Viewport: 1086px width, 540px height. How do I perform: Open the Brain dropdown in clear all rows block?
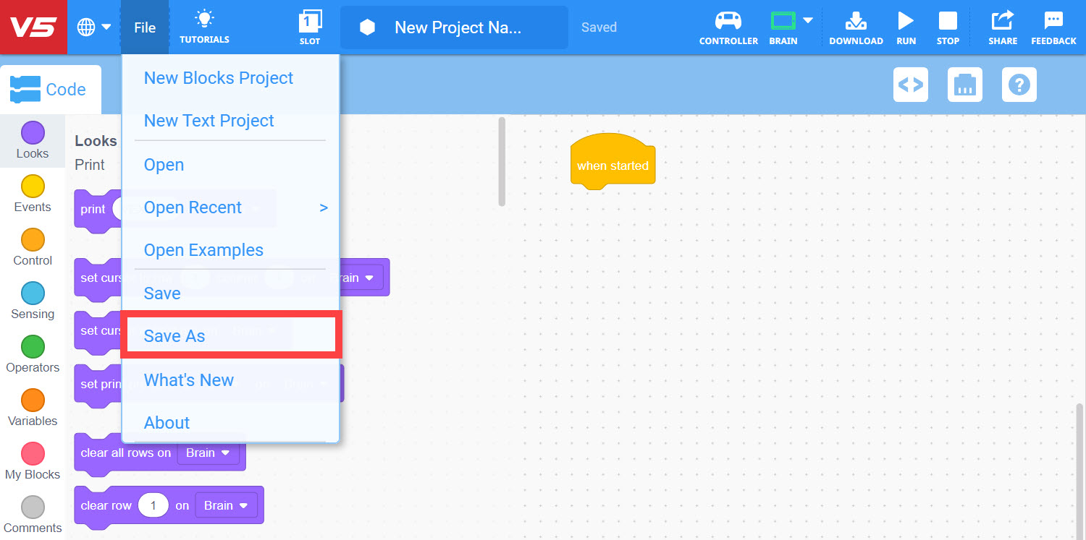pyautogui.click(x=207, y=453)
